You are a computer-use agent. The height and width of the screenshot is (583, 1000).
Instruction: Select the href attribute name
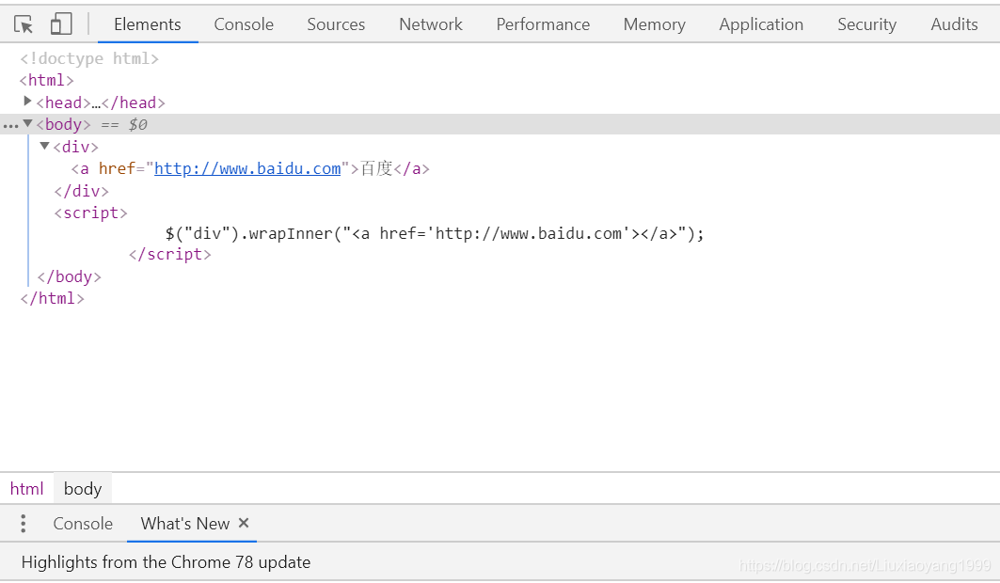pyautogui.click(x=117, y=169)
